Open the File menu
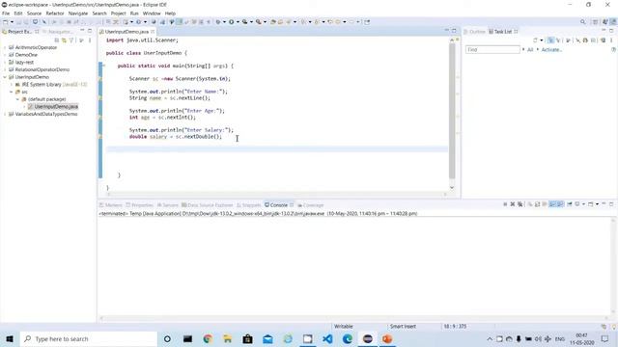Viewport: 618px width, 347px height. coord(6,13)
